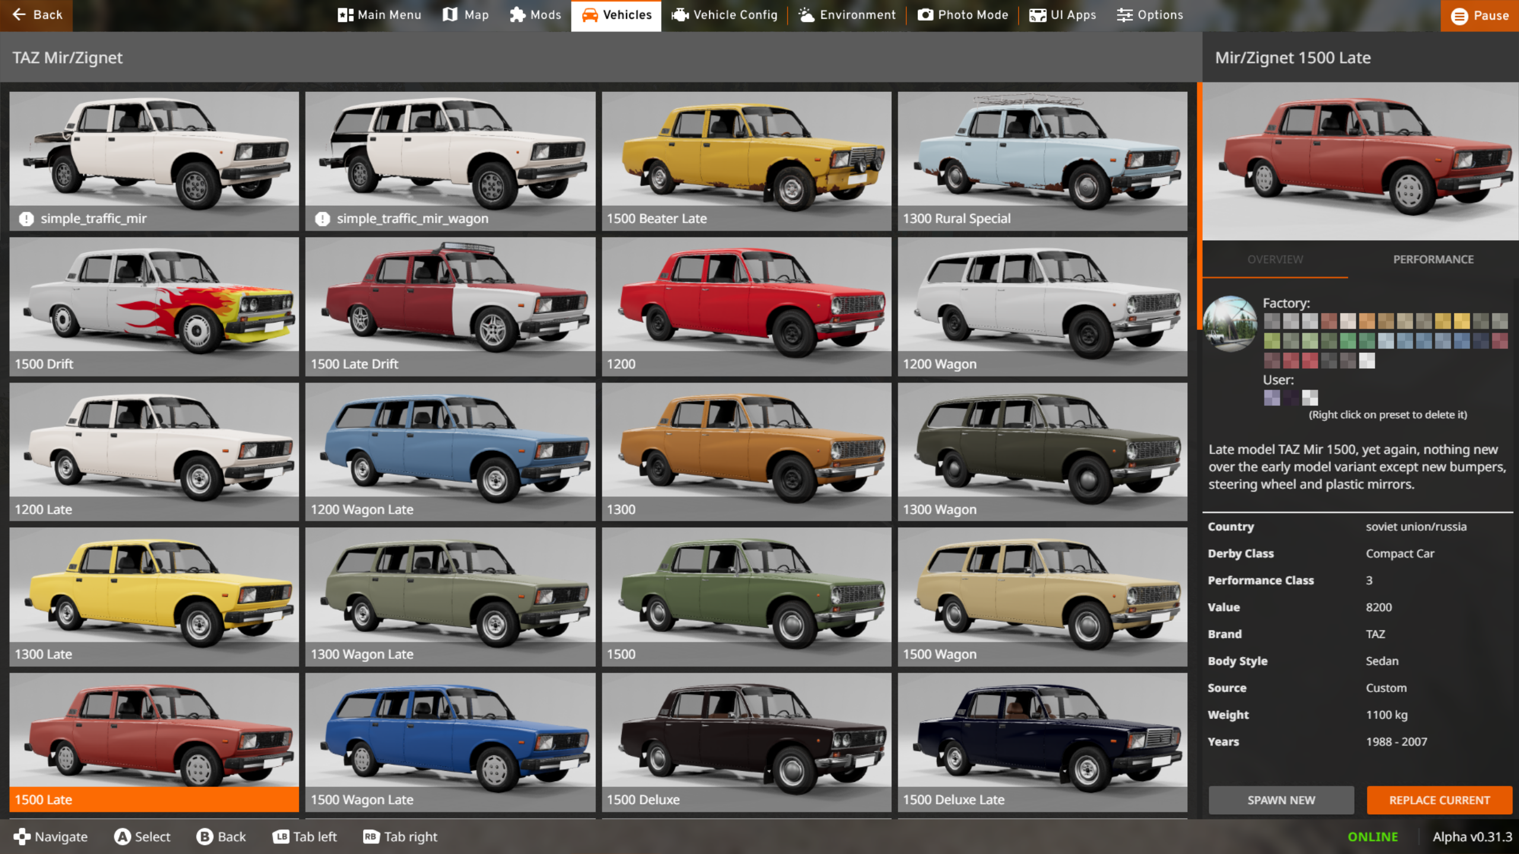Viewport: 1519px width, 854px height.
Task: Switch to the Overview tab
Action: tap(1275, 259)
